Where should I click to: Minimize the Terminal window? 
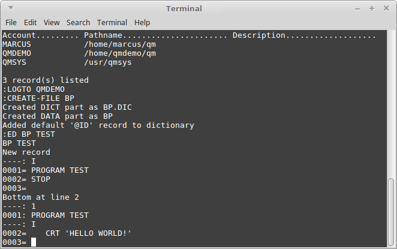357,9
